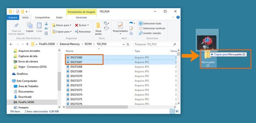Viewport: 256px width, 123px height.
Task: Switch to large icons view in status bar
Action: [177, 111]
